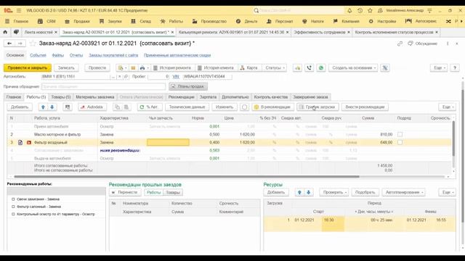Open Автосервис section menu
The height and width of the screenshot is (261, 465).
click(x=421, y=21)
